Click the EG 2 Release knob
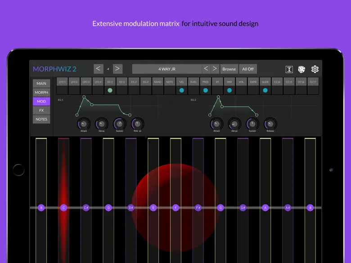The width and height of the screenshot is (351, 263). pyautogui.click(x=270, y=124)
